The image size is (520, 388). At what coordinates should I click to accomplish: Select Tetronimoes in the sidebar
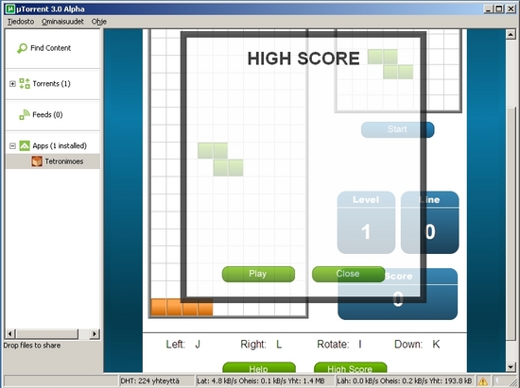click(x=53, y=161)
